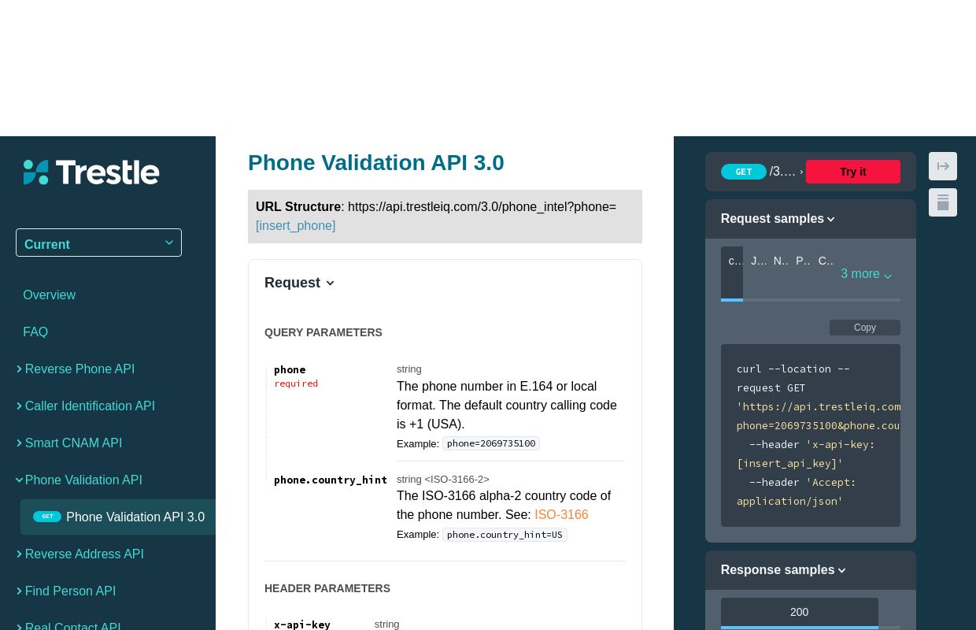
Task: Select the N… request sample tab
Action: (x=780, y=261)
